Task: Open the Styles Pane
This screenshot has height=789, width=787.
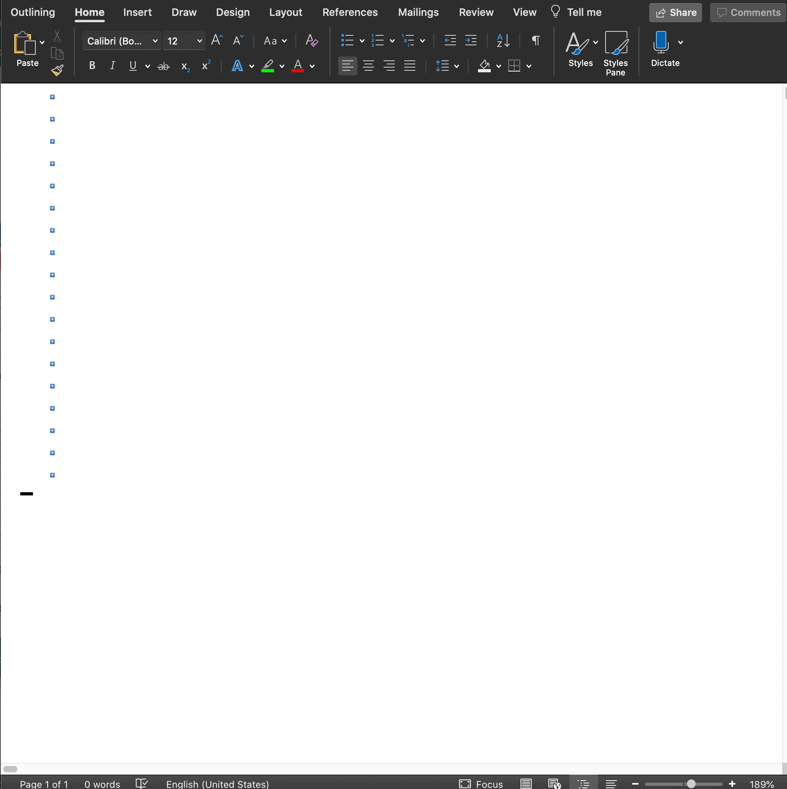Action: pyautogui.click(x=615, y=53)
